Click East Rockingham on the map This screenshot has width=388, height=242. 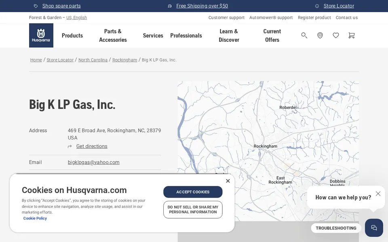(280, 180)
